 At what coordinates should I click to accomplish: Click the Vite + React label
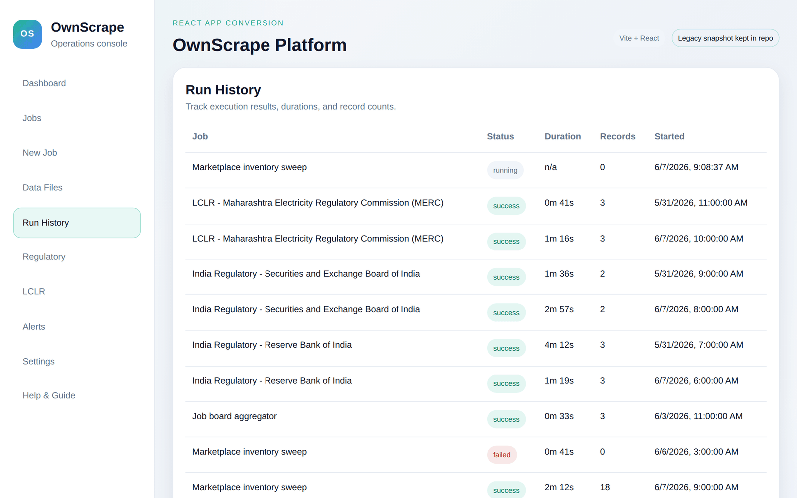(x=639, y=38)
